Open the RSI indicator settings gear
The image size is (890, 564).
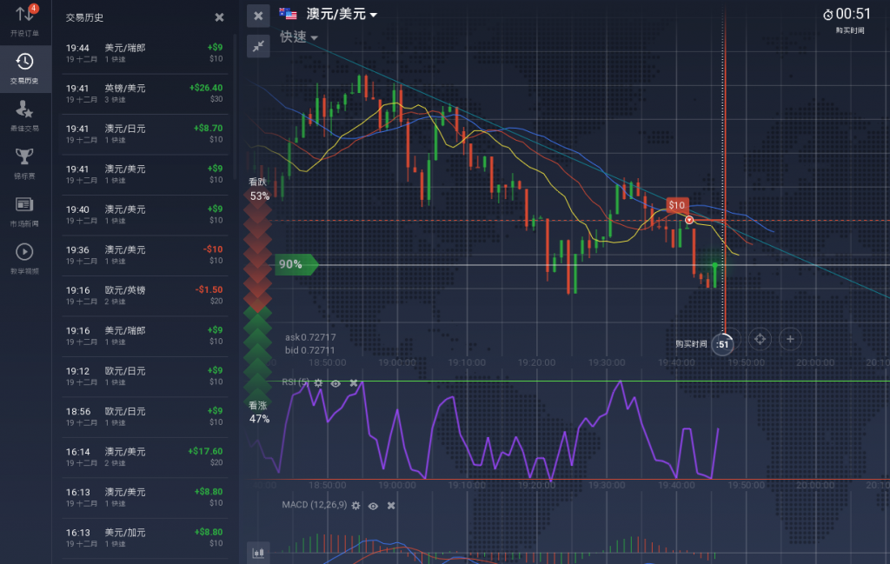coord(318,383)
